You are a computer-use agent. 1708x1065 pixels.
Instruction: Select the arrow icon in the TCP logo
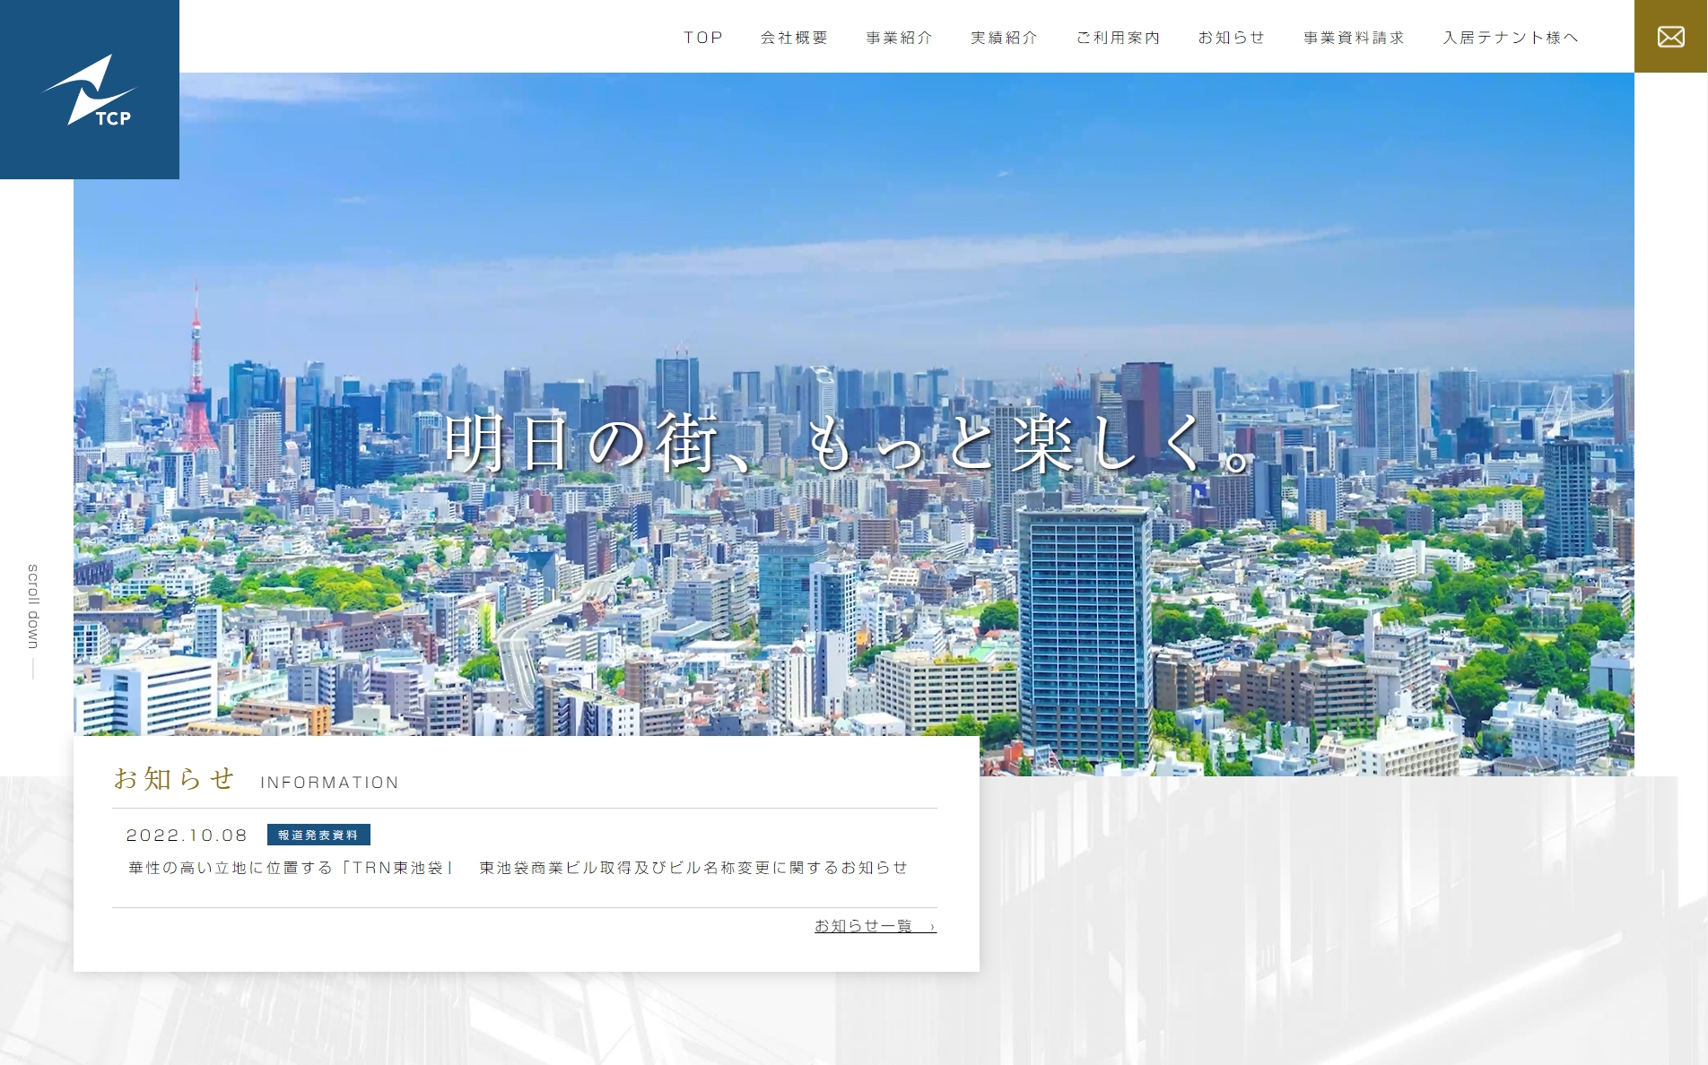pos(91,87)
